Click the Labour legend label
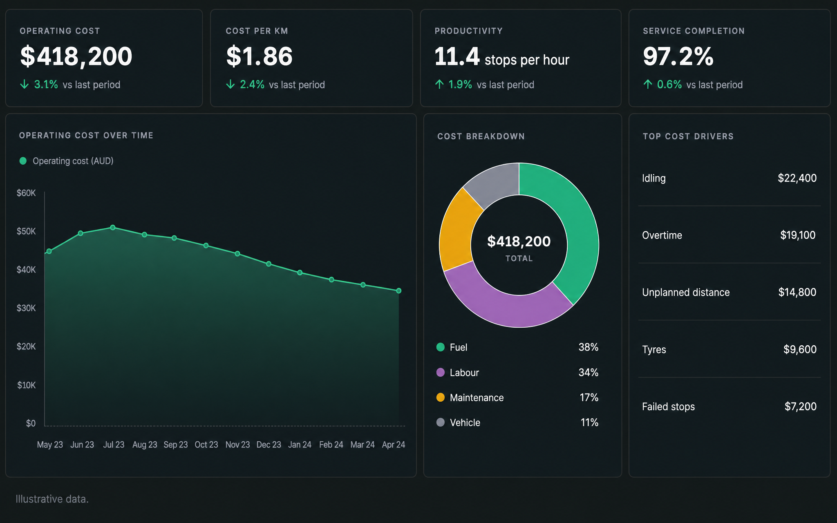 click(x=464, y=373)
